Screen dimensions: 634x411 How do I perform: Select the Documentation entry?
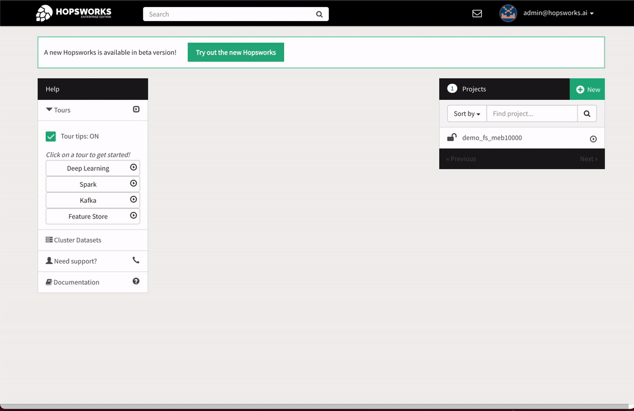[76, 282]
